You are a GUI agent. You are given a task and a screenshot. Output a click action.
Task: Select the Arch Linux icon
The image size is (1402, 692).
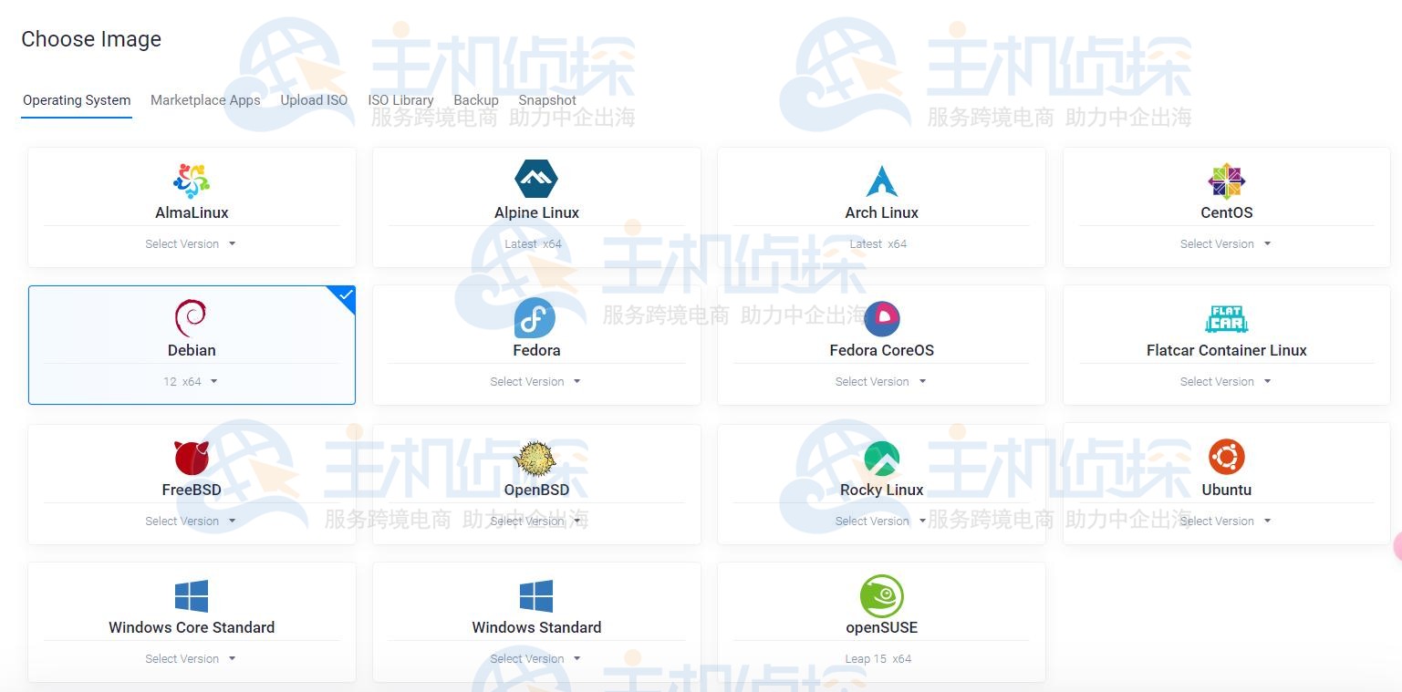tap(881, 179)
